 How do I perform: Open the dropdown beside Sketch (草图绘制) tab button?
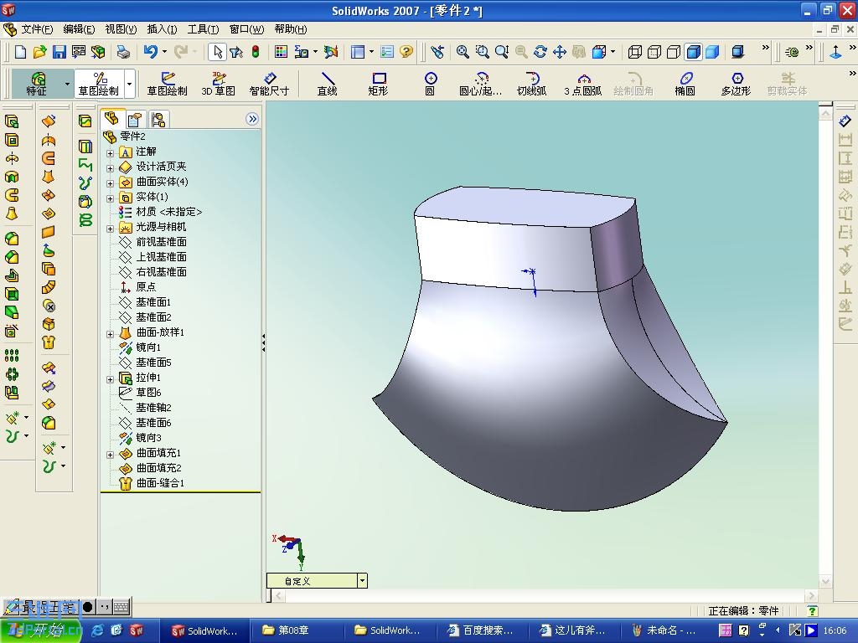tap(130, 84)
